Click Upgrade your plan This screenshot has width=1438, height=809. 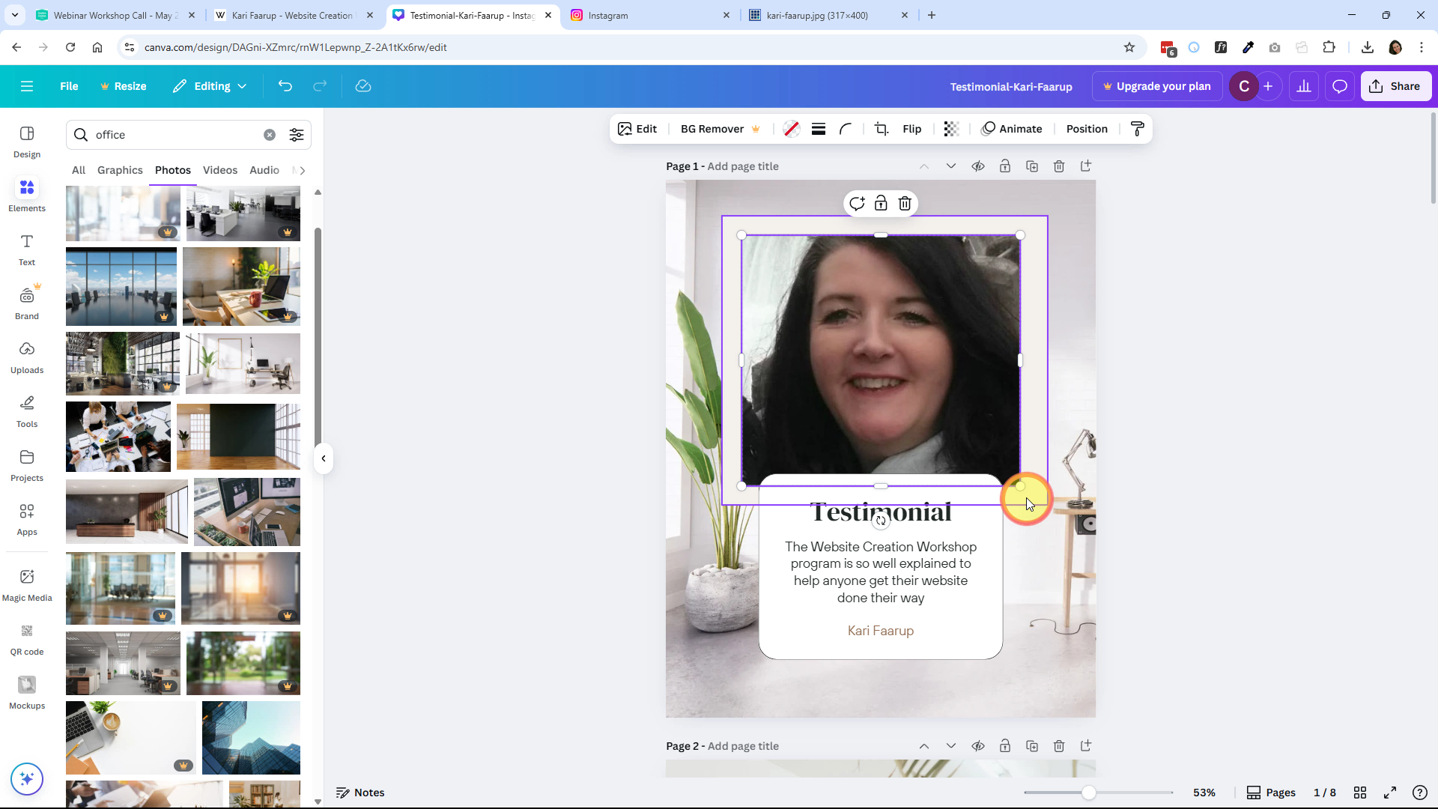[x=1157, y=86]
